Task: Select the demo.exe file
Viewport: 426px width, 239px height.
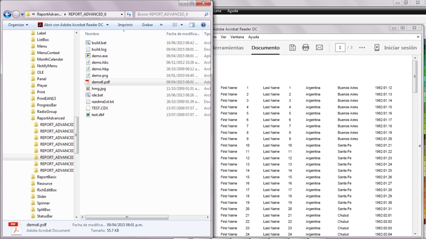Action: click(100, 56)
